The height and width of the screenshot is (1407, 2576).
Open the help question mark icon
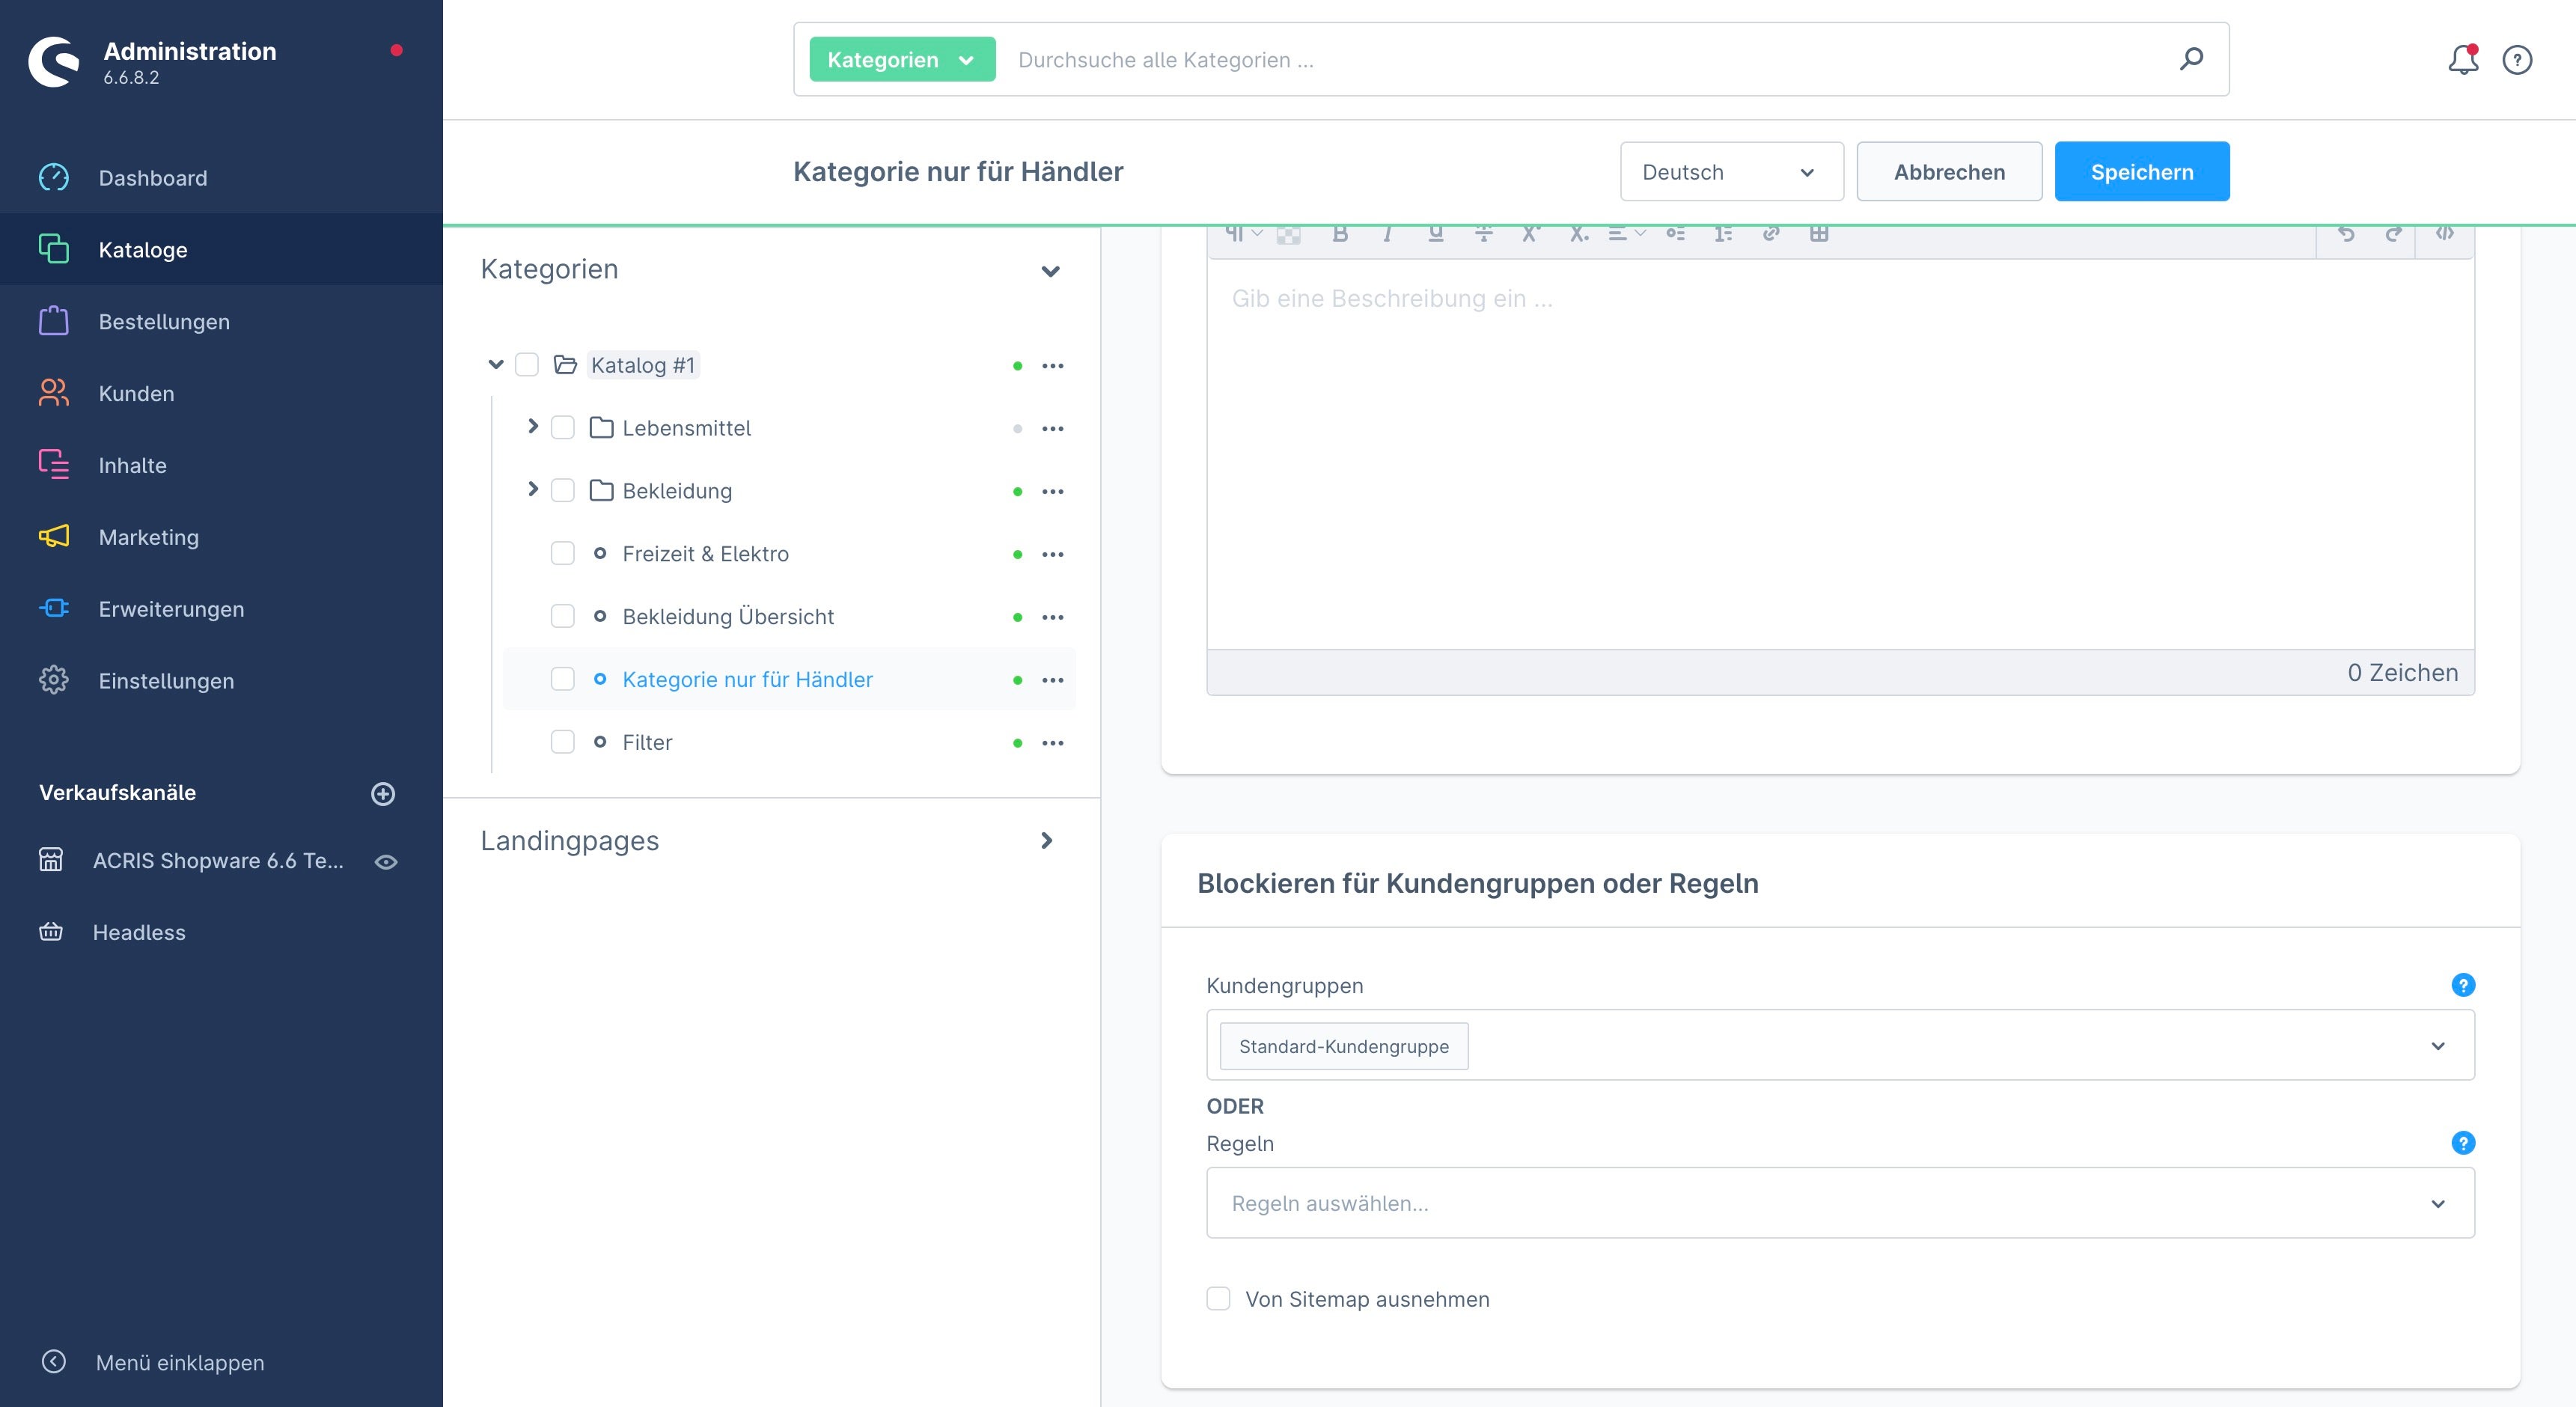tap(2517, 60)
